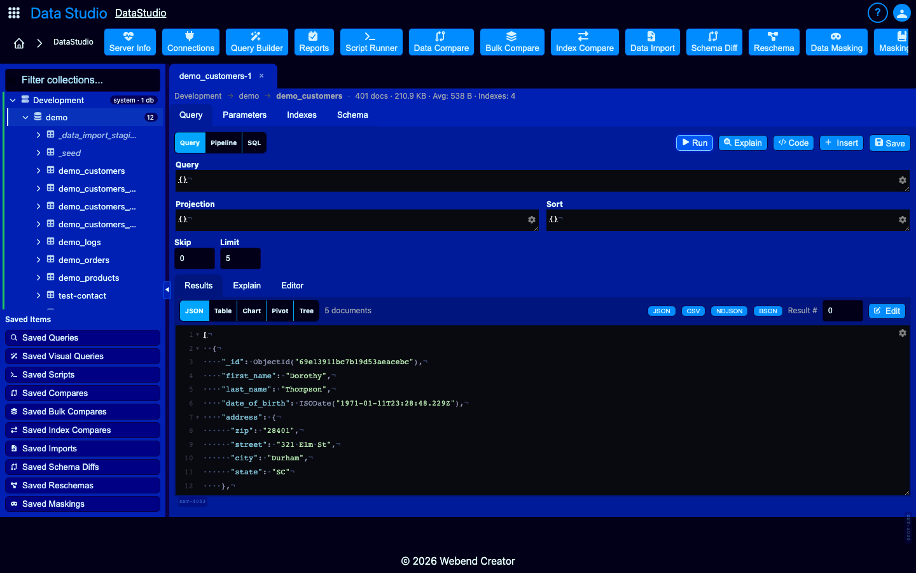Select the Results tab
Image resolution: width=916 pixels, height=573 pixels.
tap(198, 285)
